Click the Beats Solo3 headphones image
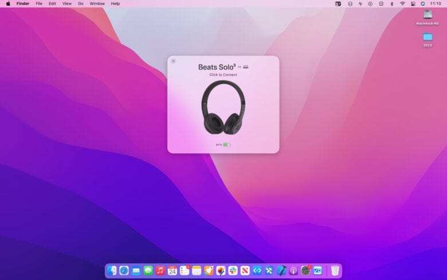The image size is (447, 280). click(x=223, y=107)
